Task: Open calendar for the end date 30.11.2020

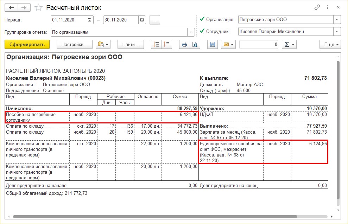Action: pyautogui.click(x=142, y=20)
